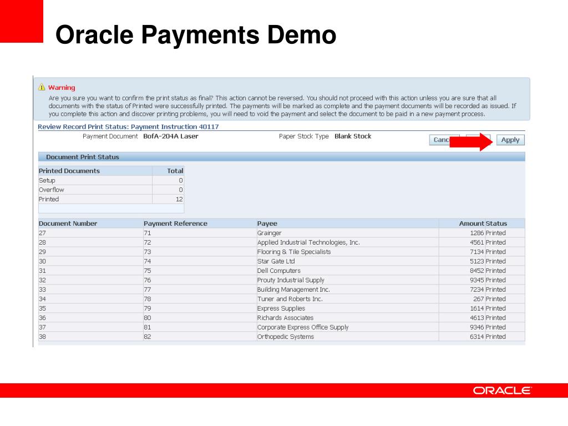Click payee Building Management Inc.

(293, 290)
